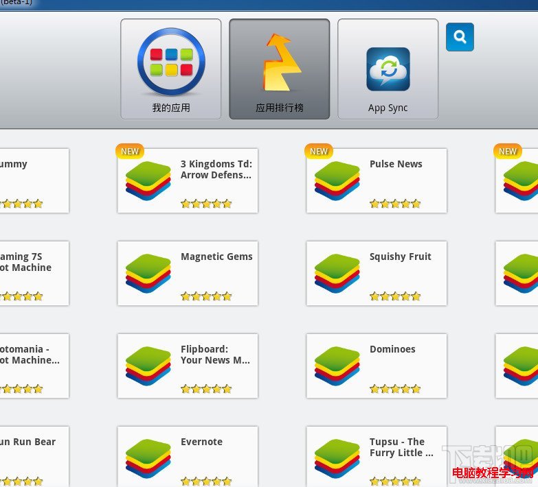Open Evernote app icon
The width and height of the screenshot is (538, 487).
pyautogui.click(x=148, y=458)
